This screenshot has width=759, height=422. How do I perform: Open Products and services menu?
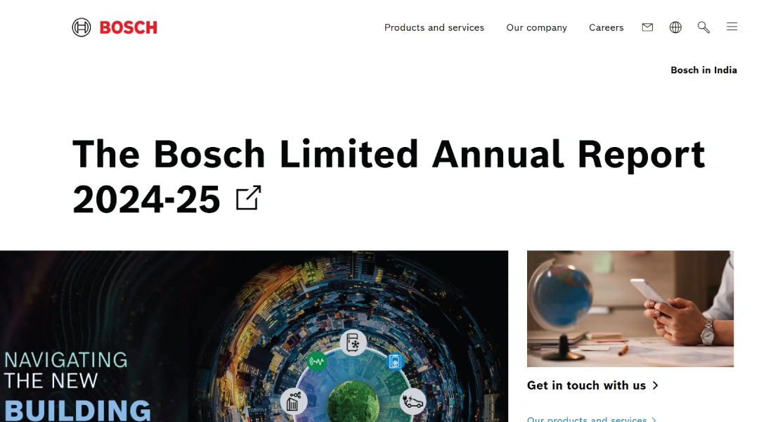tap(434, 27)
